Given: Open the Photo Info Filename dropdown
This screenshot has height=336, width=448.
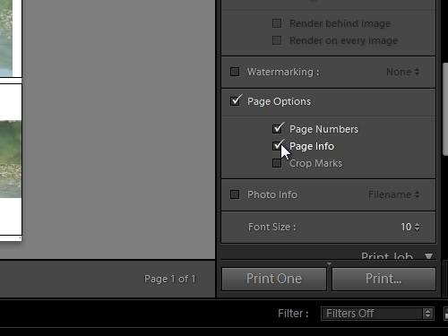Looking at the screenshot, I should pos(394,194).
